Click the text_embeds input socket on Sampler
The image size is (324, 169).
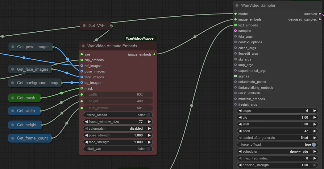click(235, 25)
